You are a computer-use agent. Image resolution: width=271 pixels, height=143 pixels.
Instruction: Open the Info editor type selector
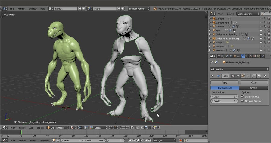point(5,8)
